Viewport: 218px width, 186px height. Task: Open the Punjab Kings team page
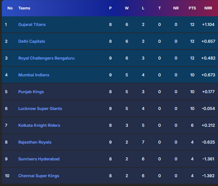tap(31, 92)
